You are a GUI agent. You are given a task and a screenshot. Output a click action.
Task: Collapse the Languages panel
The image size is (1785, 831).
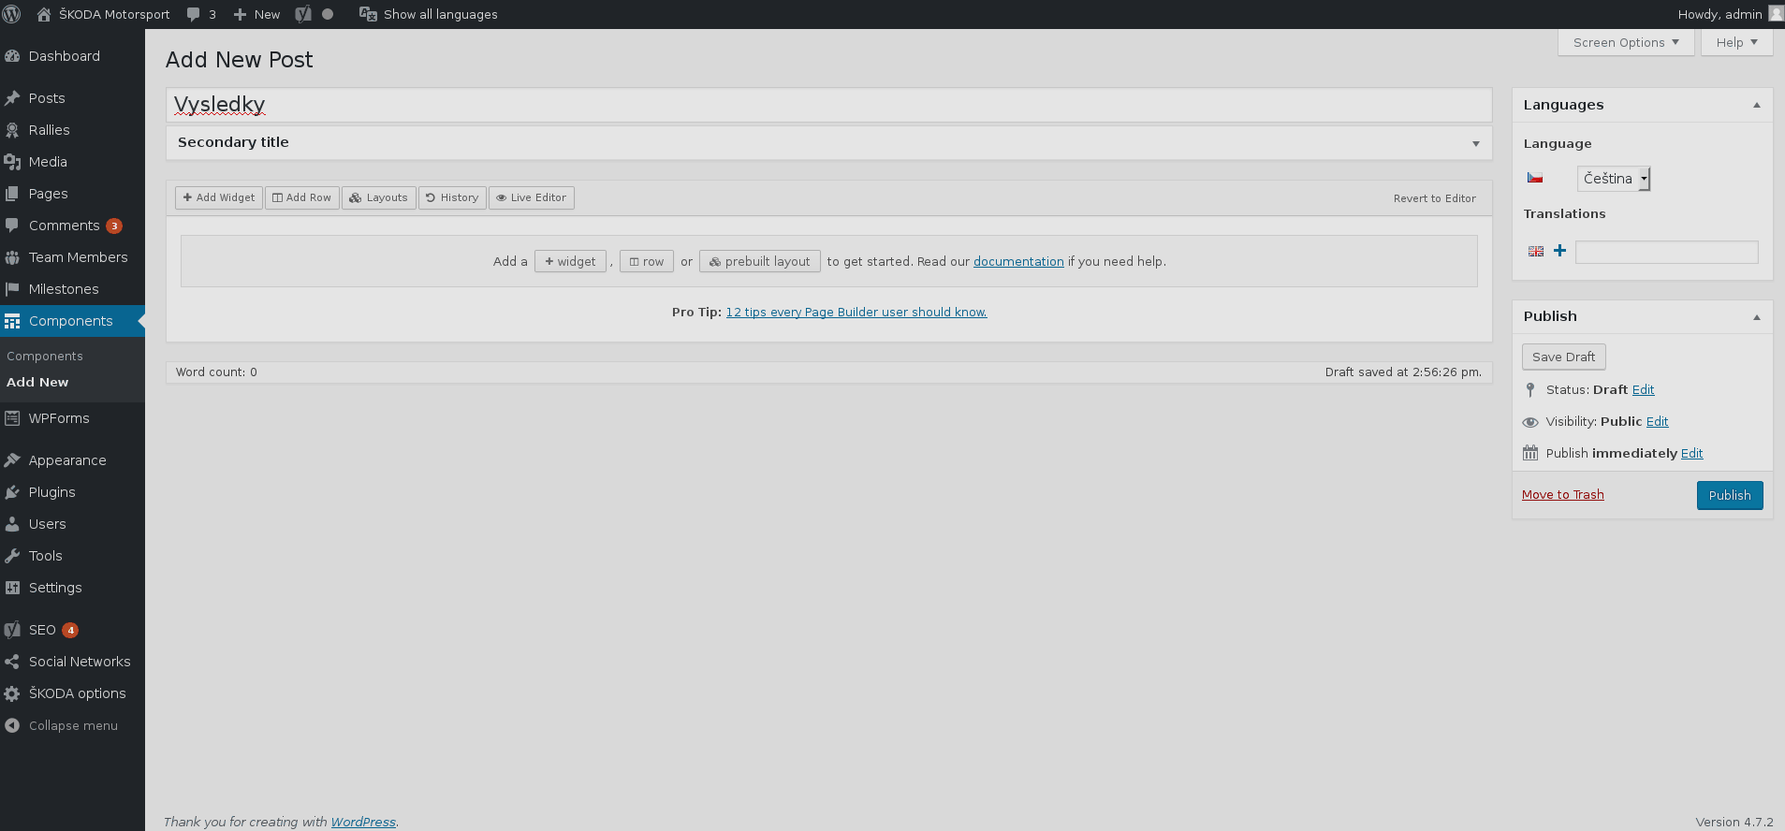click(1757, 105)
